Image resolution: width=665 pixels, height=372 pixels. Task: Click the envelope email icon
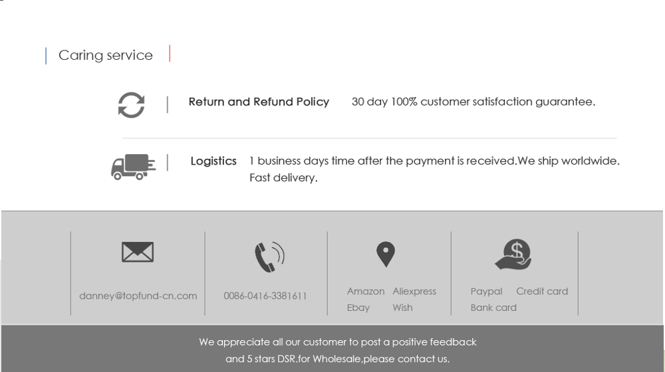pyautogui.click(x=138, y=252)
